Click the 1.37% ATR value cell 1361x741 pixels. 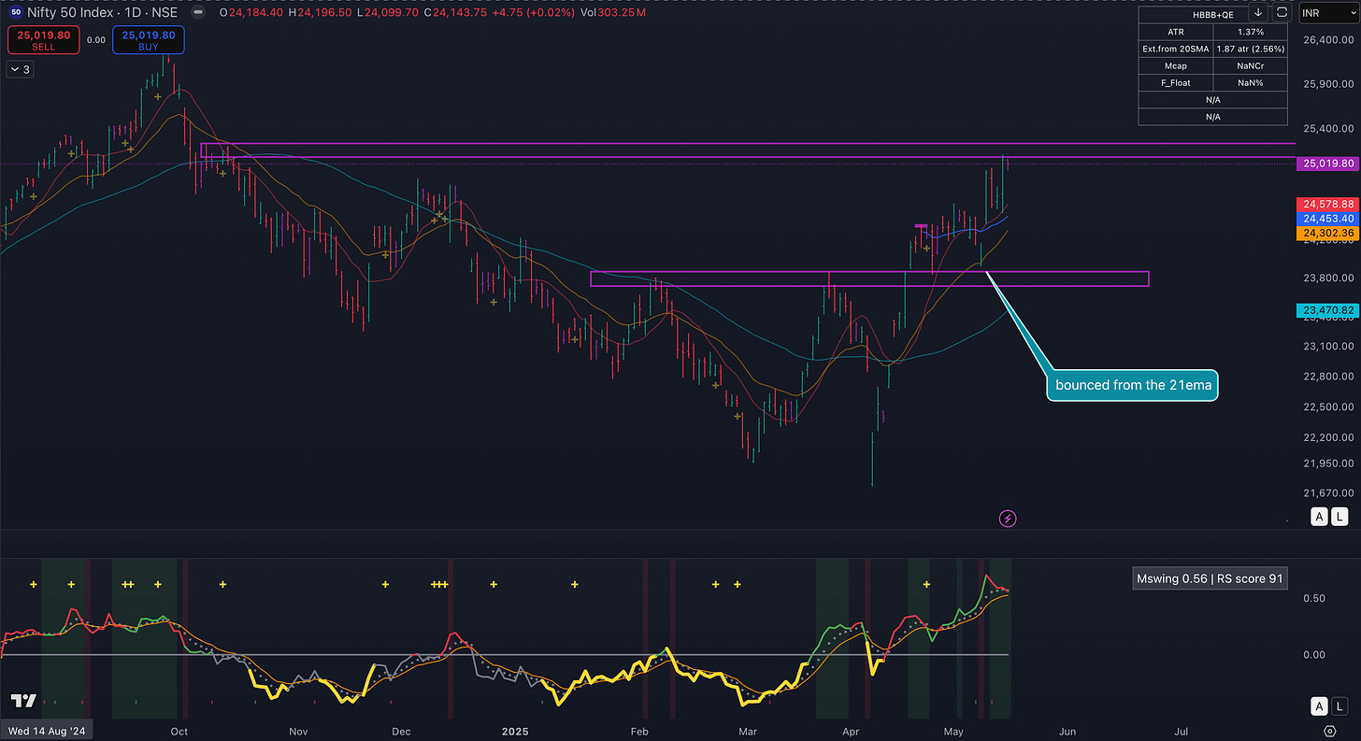coord(1250,32)
